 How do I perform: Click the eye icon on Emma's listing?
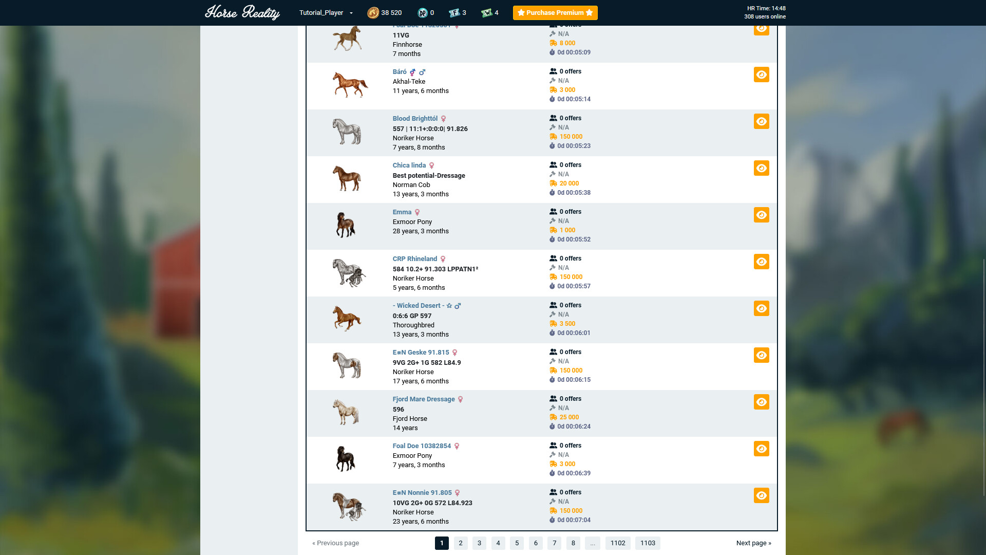761,215
